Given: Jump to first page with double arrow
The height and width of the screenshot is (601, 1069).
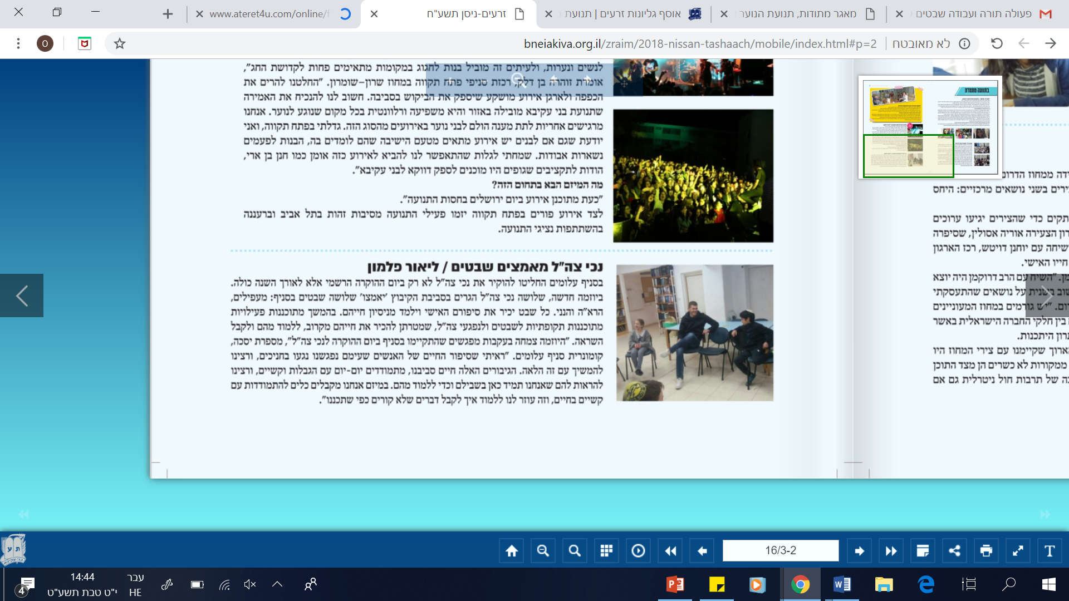Looking at the screenshot, I should point(670,551).
